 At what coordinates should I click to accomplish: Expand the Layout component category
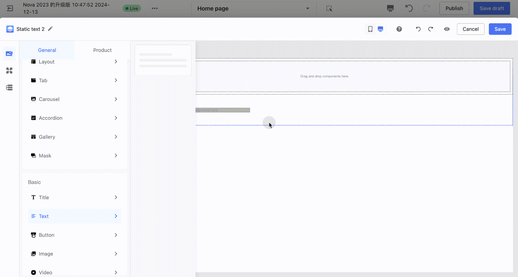74,62
